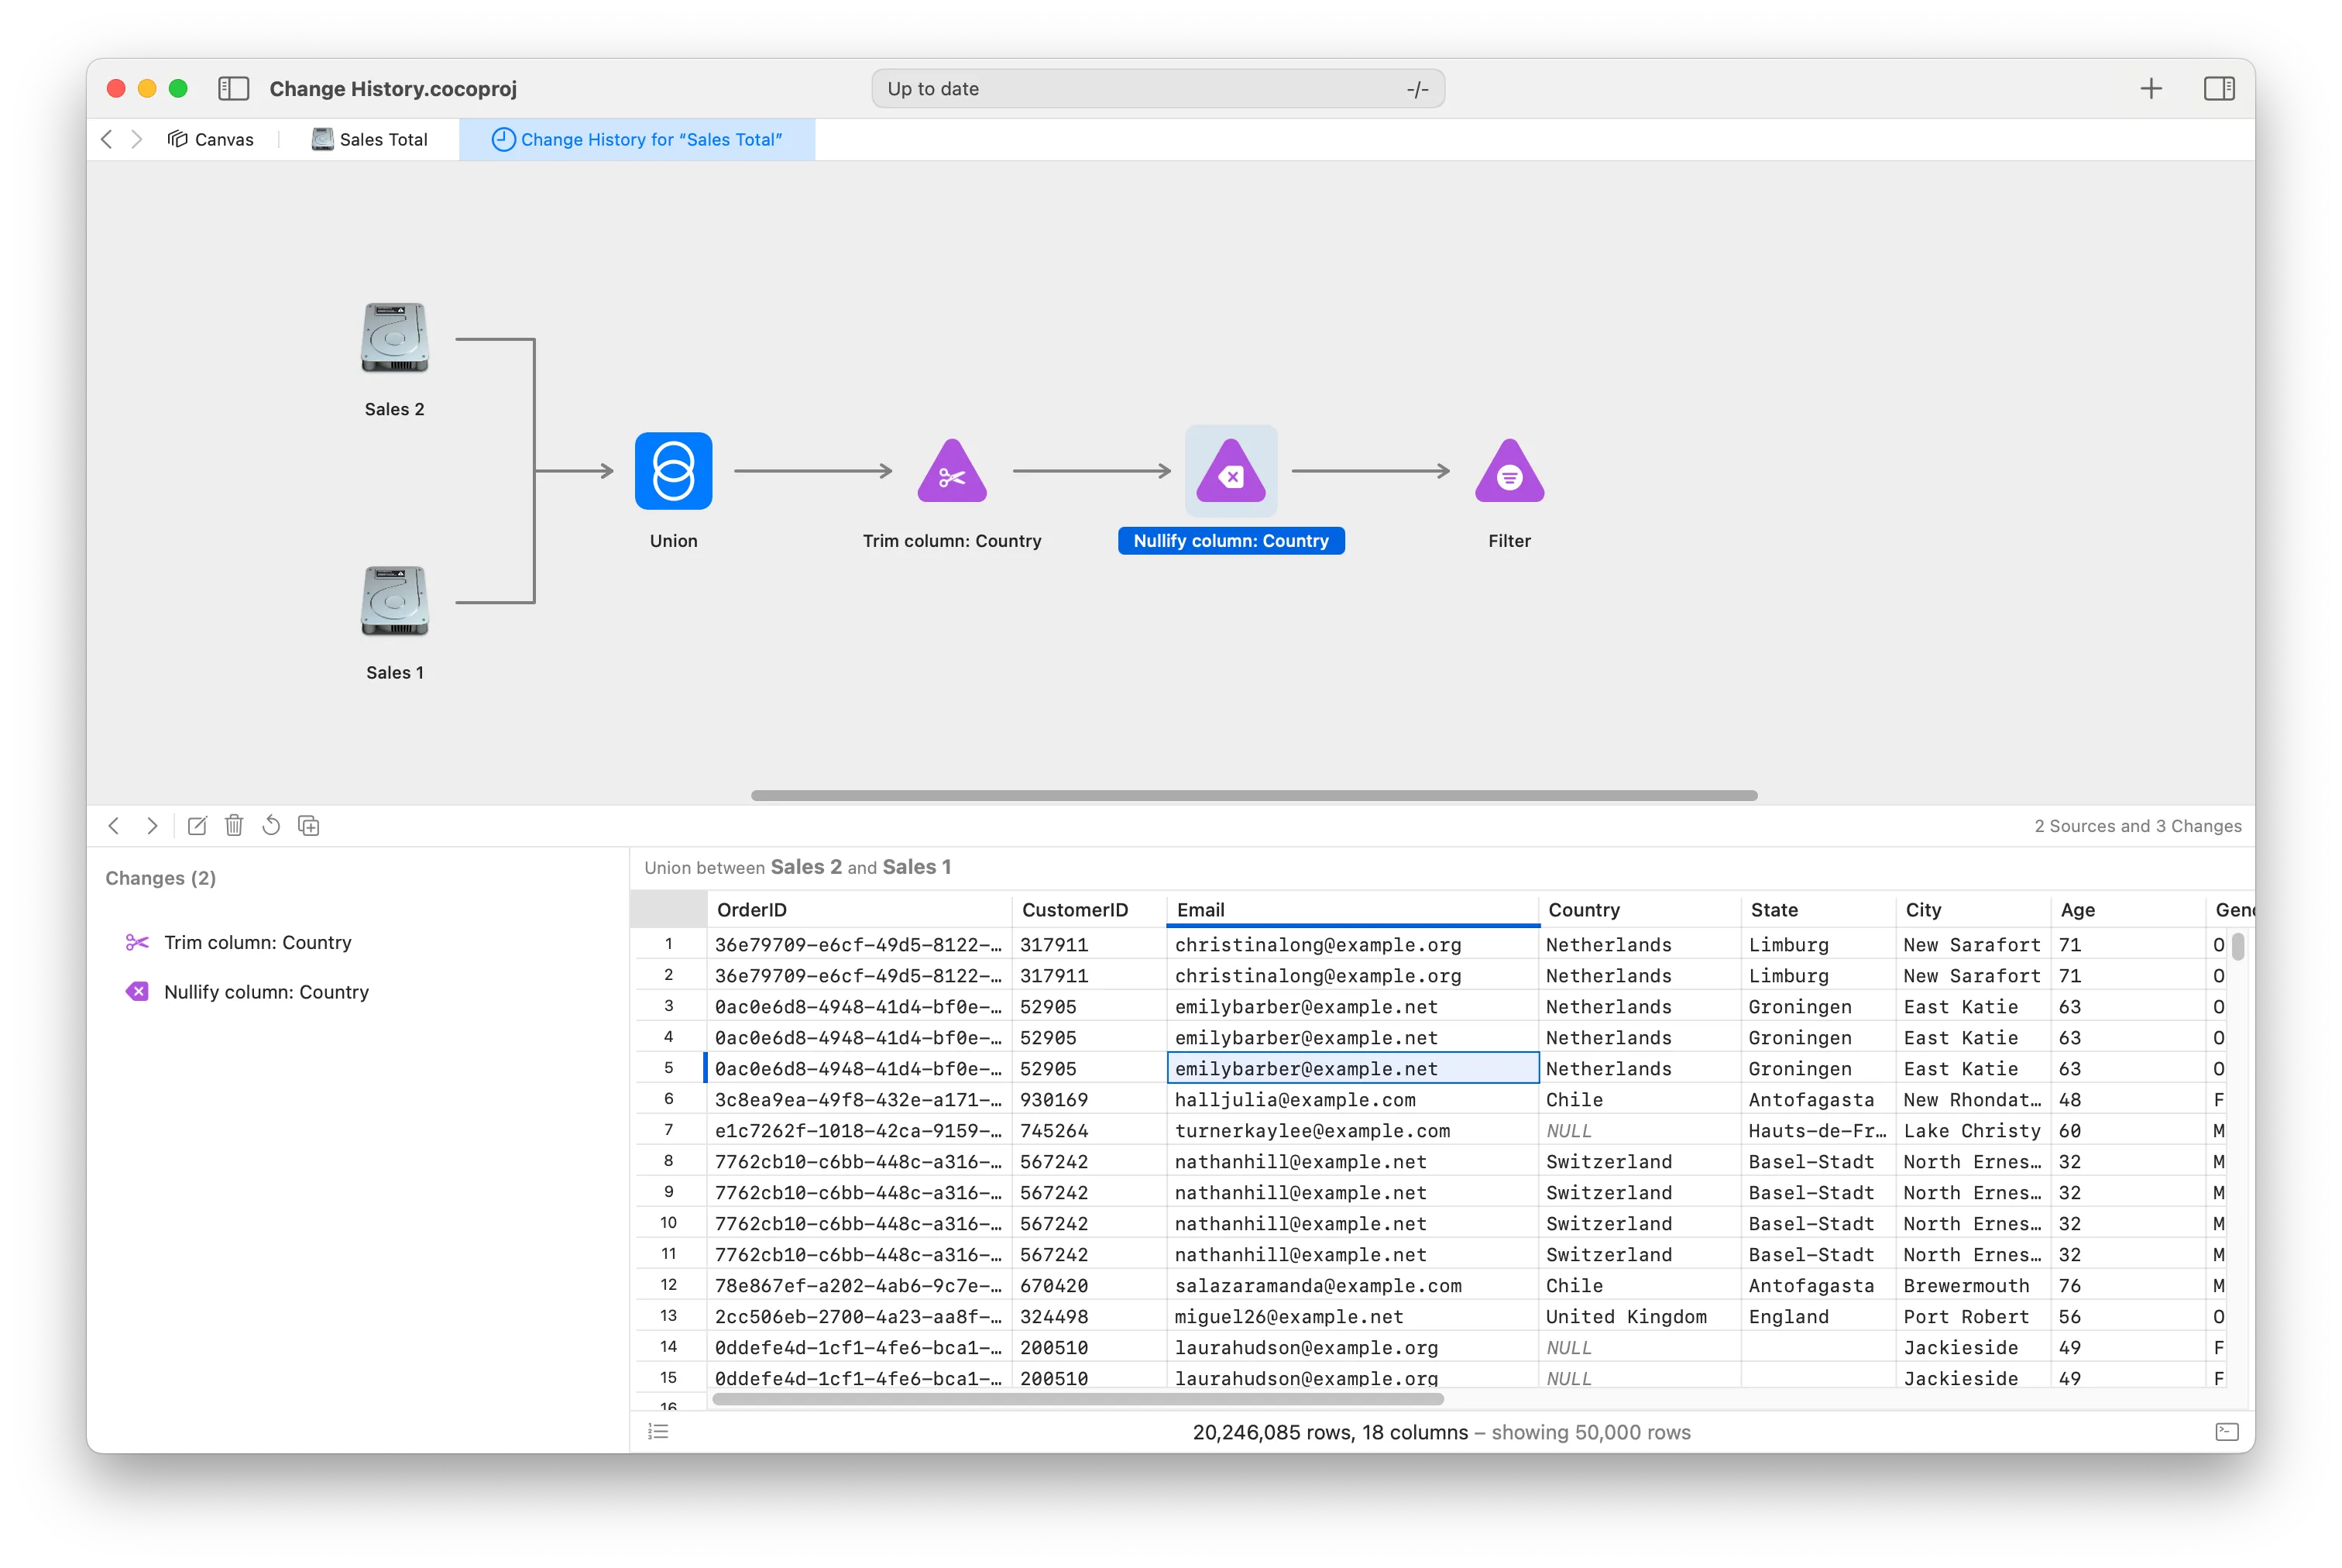Open the row list options icon

click(658, 1432)
